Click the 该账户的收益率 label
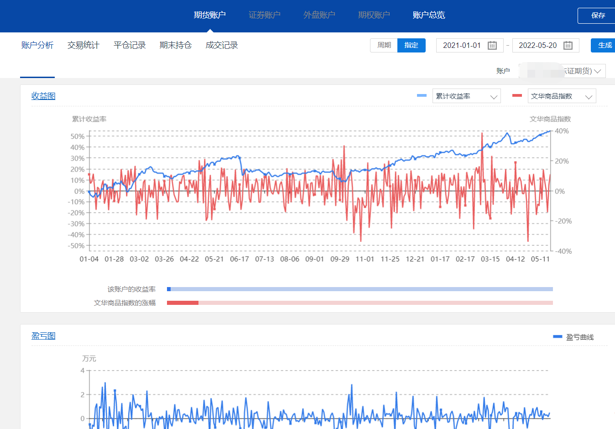 tap(131, 289)
